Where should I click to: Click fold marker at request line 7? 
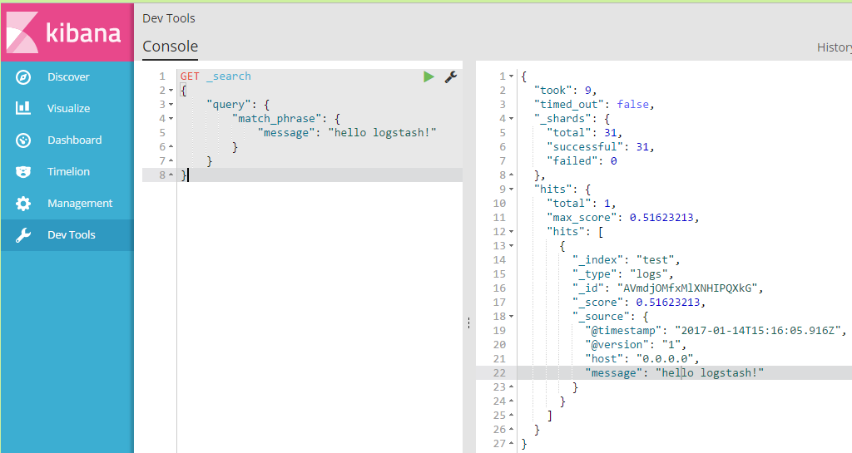pyautogui.click(x=171, y=161)
